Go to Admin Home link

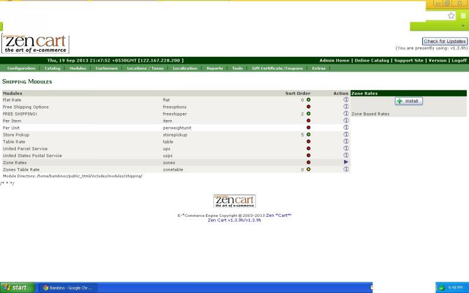[334, 60]
